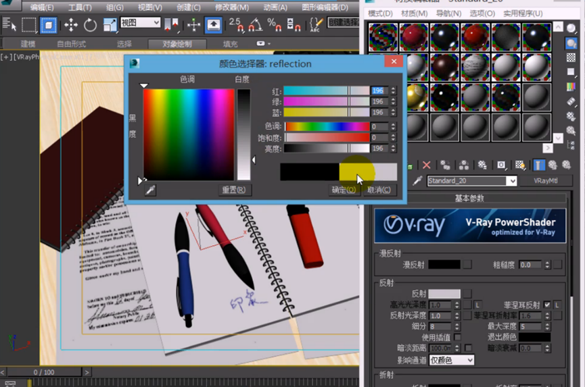Select the Select by Name list tool

[x=9, y=25]
